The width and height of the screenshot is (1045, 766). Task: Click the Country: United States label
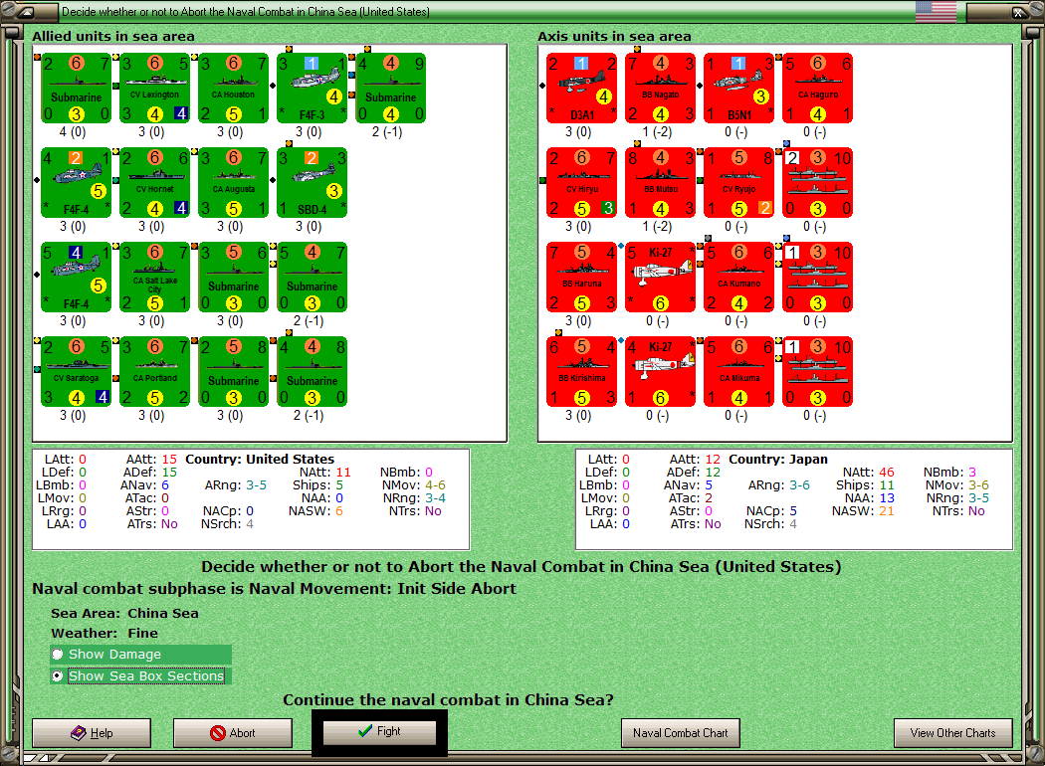(x=260, y=459)
